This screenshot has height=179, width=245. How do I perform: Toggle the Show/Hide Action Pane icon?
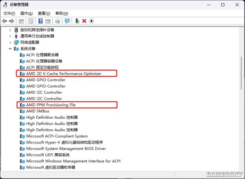coord(48,21)
